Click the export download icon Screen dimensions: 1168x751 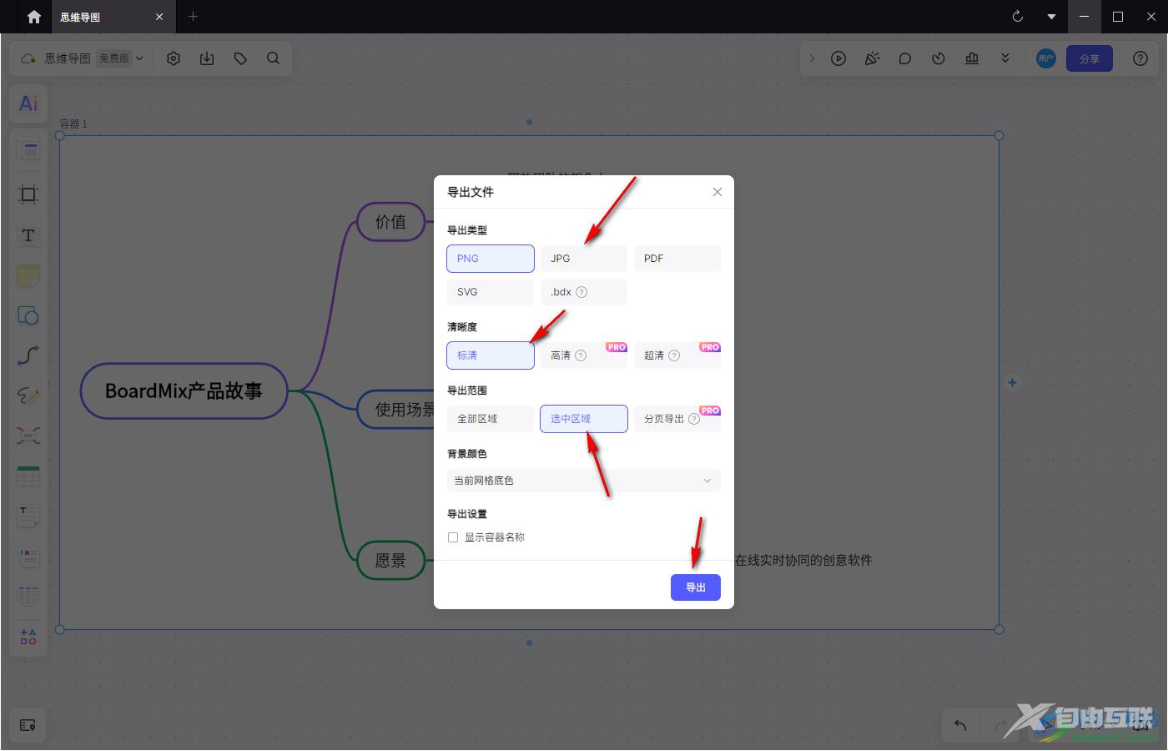tap(207, 58)
